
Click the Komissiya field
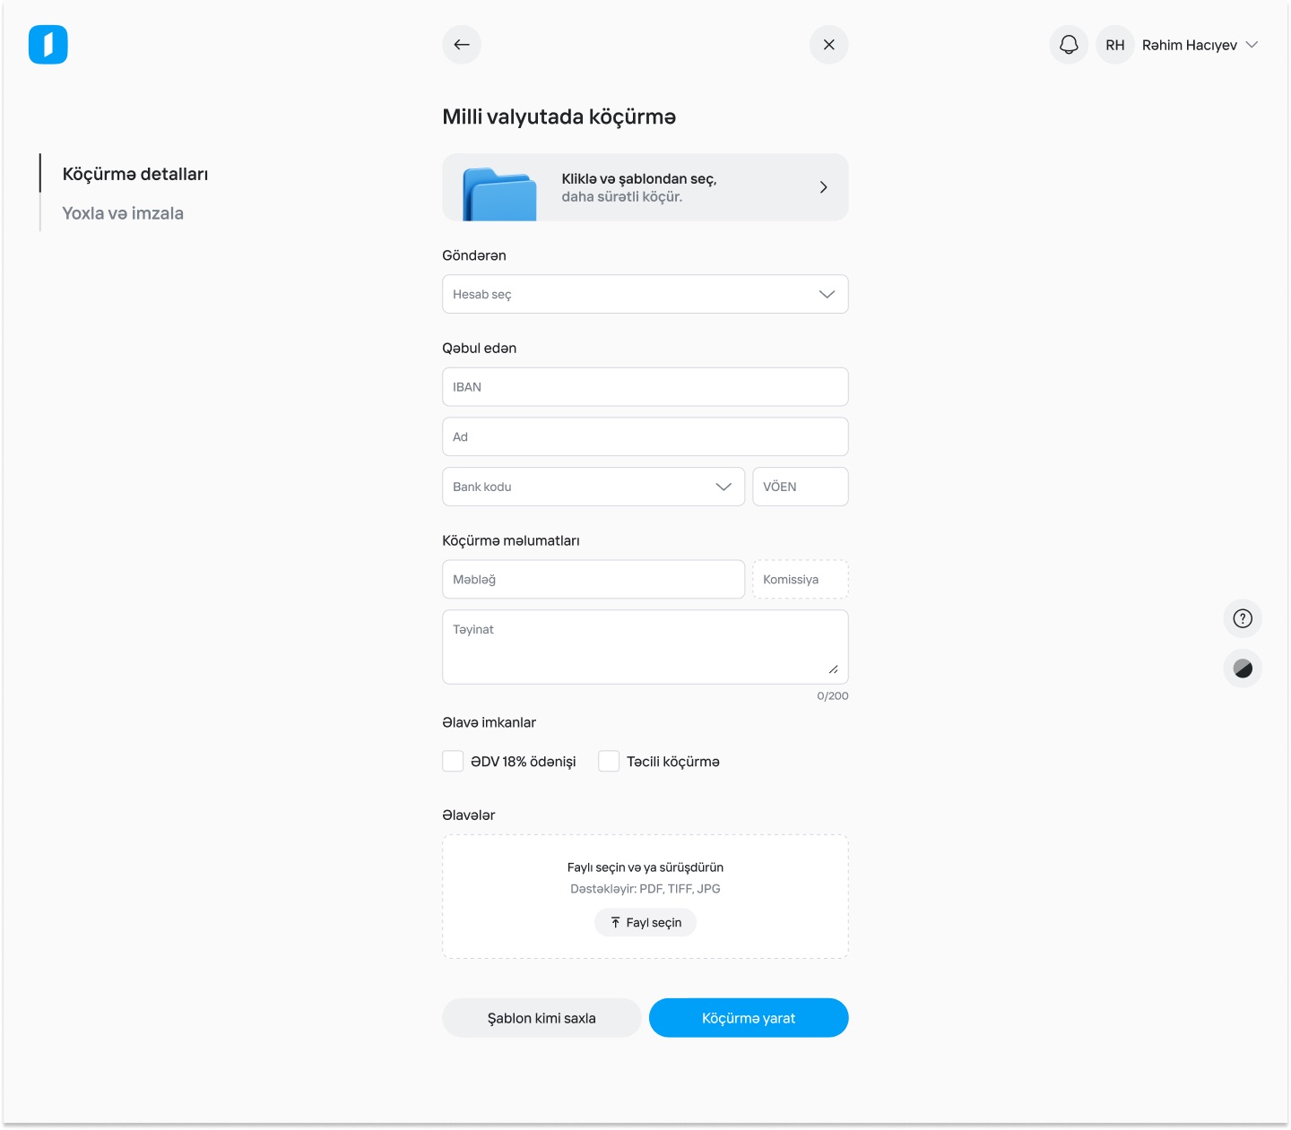coord(801,580)
